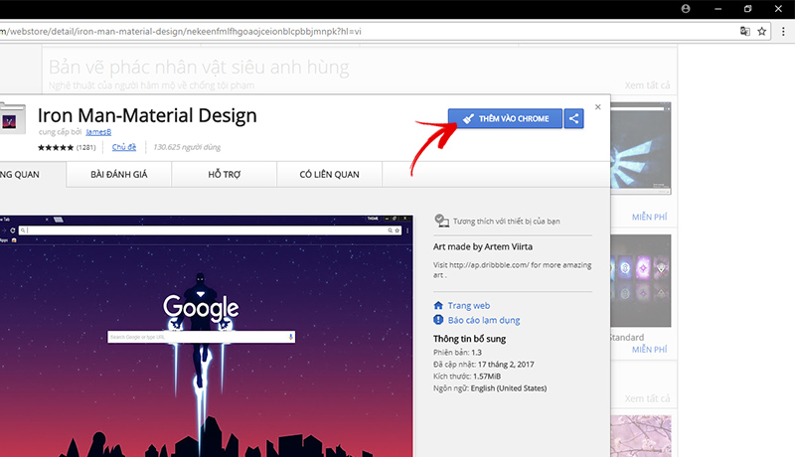
Task: Open the blue emblem theme thumbnail
Action: [641, 148]
